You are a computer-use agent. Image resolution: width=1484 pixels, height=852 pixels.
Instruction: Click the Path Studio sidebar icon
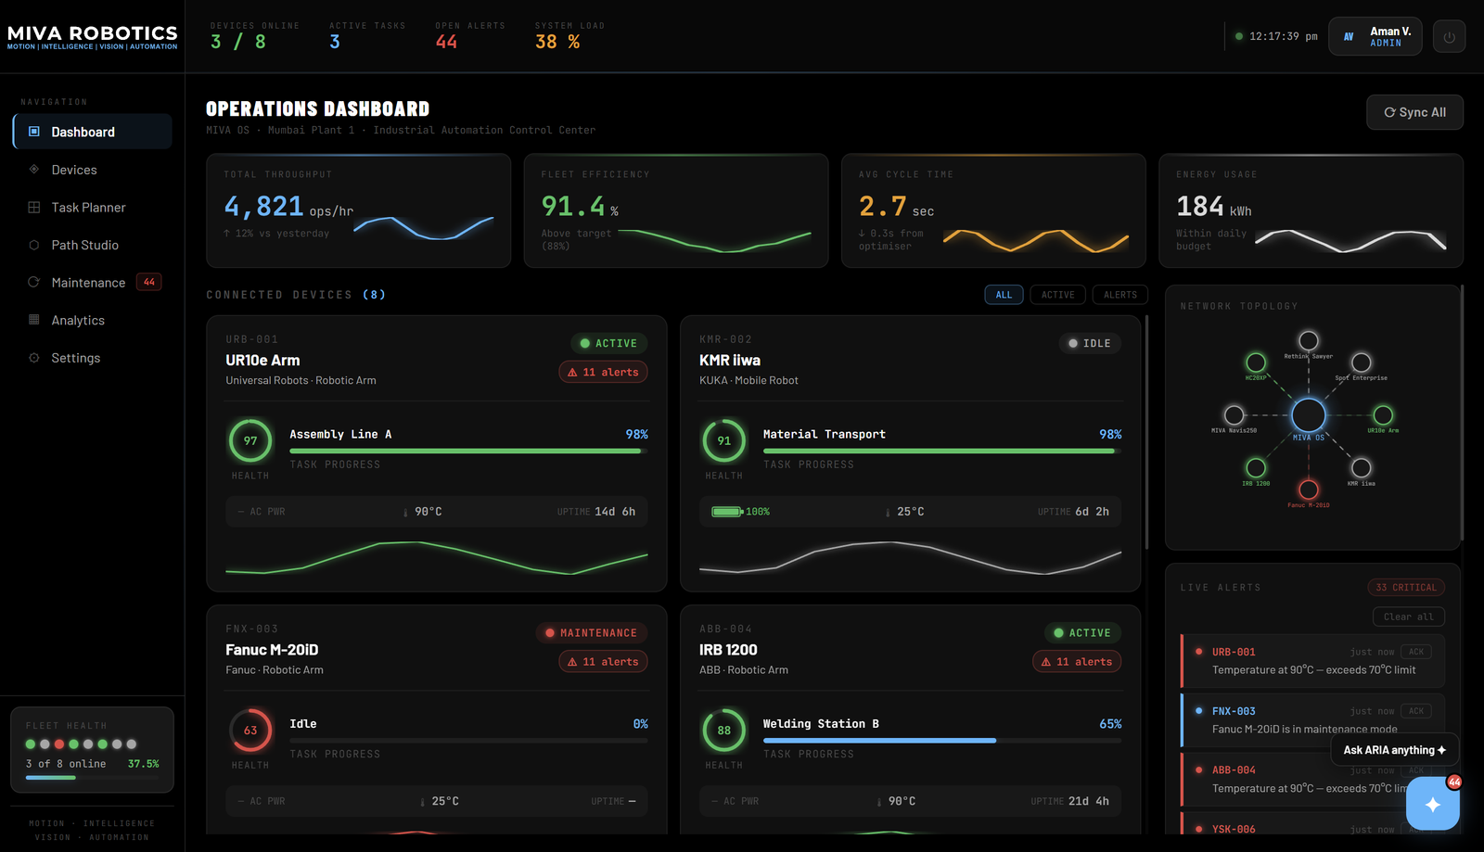coord(34,245)
